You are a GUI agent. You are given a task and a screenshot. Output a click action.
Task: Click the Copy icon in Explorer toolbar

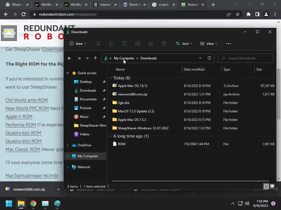click(111, 43)
